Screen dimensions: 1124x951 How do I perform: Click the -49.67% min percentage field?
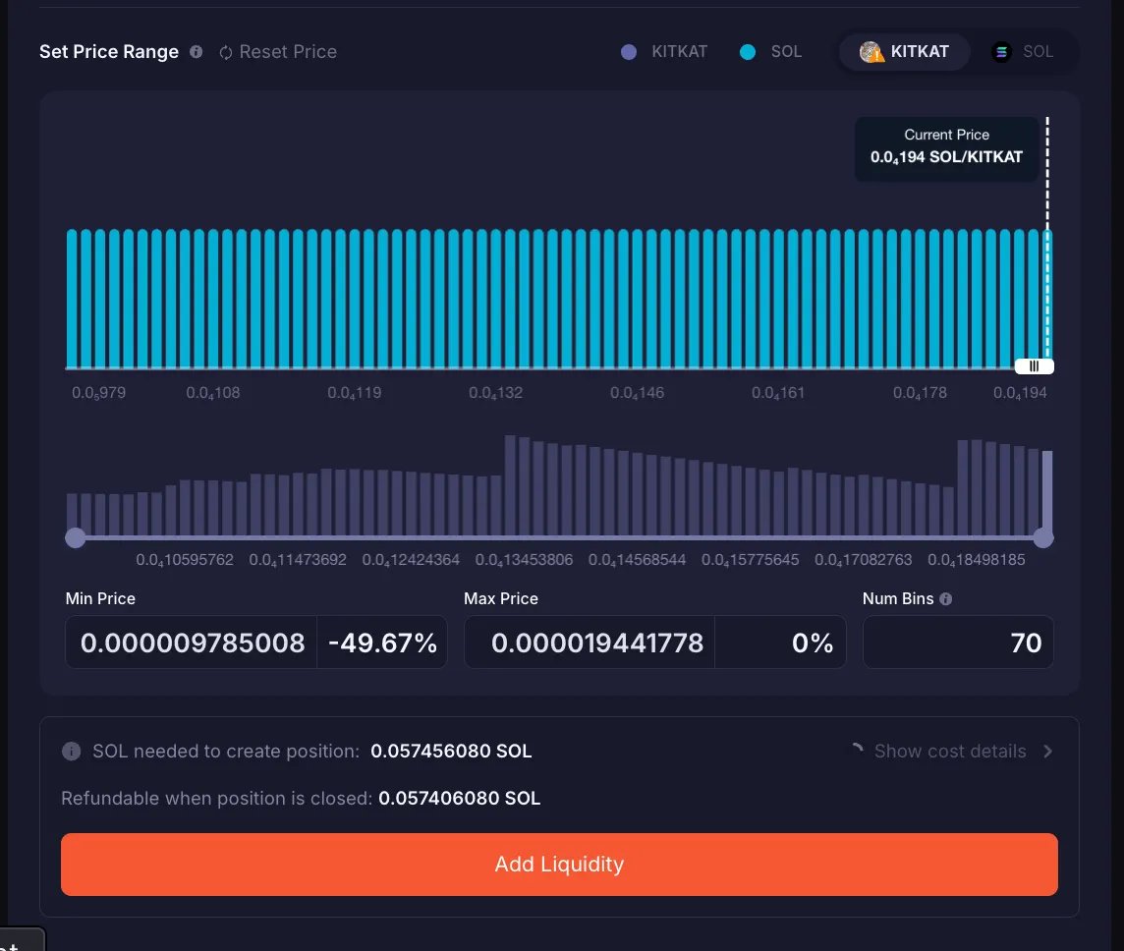[382, 643]
